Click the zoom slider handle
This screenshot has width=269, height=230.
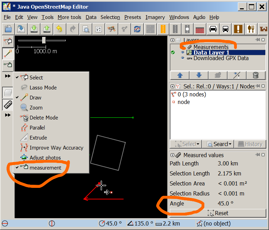(44, 40)
